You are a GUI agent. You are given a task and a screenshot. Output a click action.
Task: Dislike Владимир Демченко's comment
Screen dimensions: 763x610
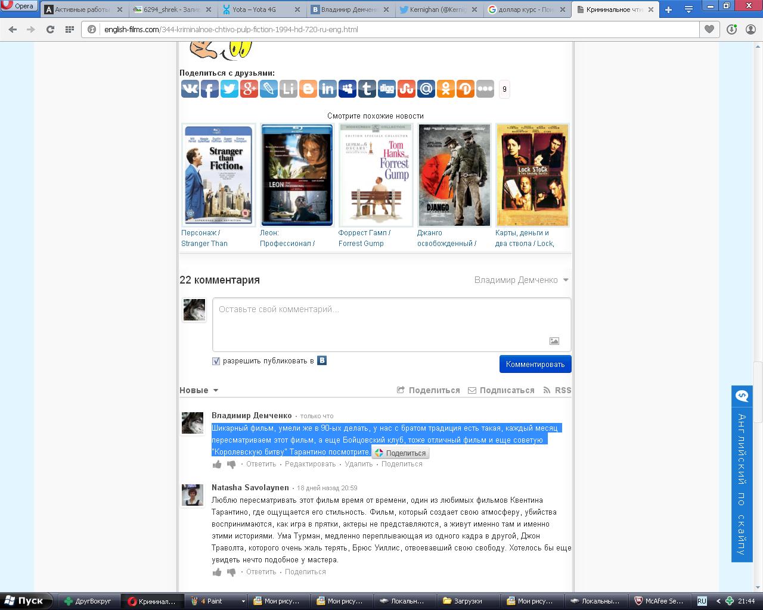231,465
